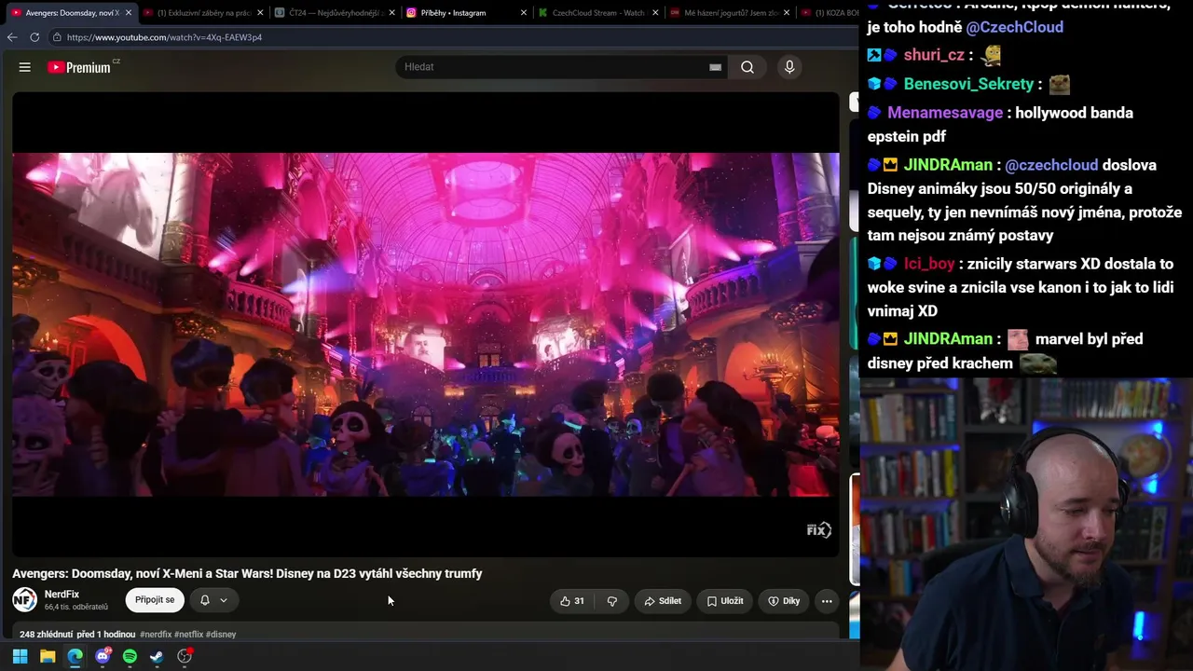Open the NerdFix channel avatar
This screenshot has width=1193, height=671.
click(x=24, y=600)
